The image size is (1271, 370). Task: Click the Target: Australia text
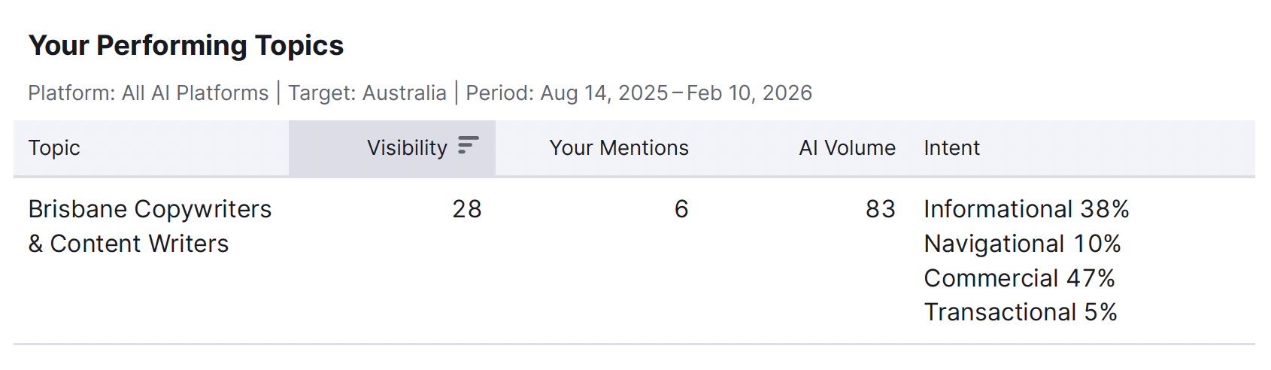tap(367, 93)
